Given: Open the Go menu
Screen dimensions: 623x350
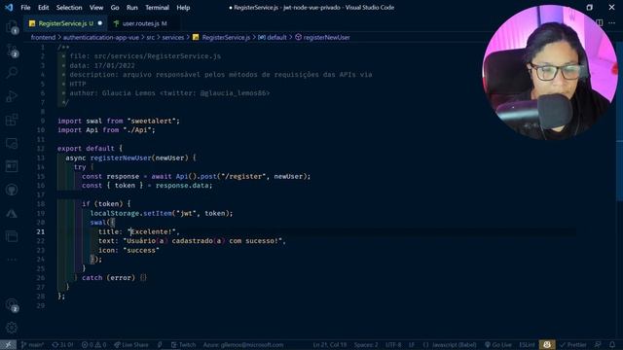Looking at the screenshot, I should [x=115, y=8].
